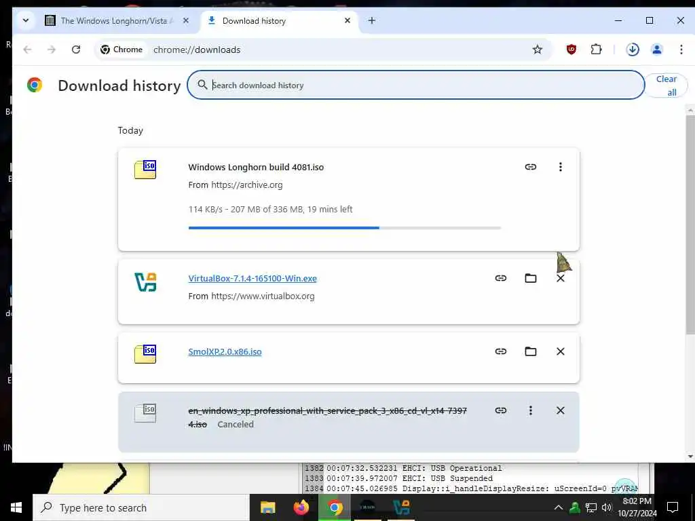Remove VirtualBox installer from list
The width and height of the screenshot is (695, 521).
560,278
